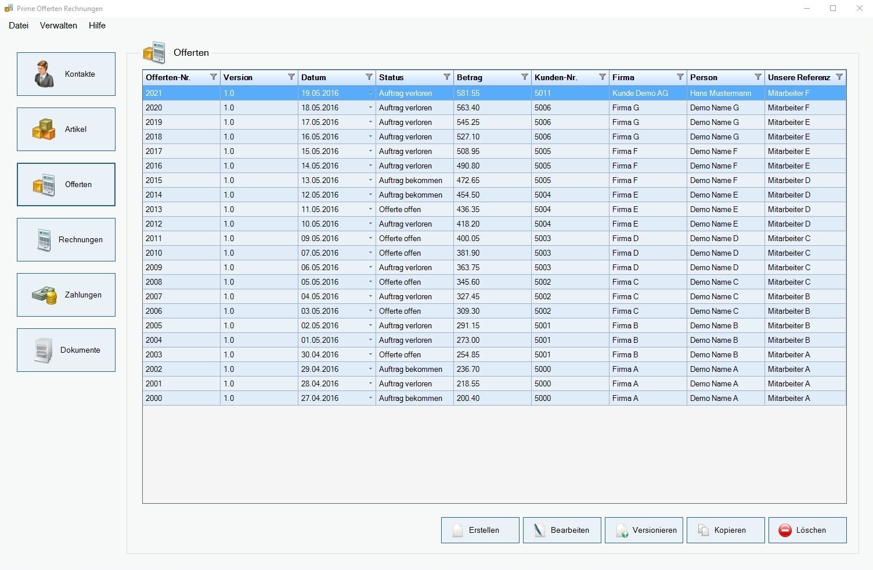
Task: Open the Hilfe menu
Action: pyautogui.click(x=98, y=26)
